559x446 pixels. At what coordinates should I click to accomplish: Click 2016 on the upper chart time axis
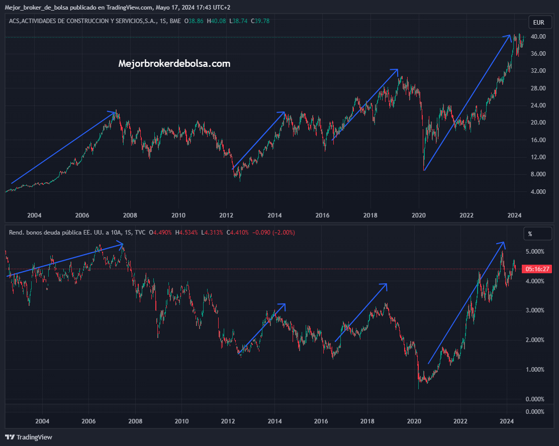tap(322, 215)
